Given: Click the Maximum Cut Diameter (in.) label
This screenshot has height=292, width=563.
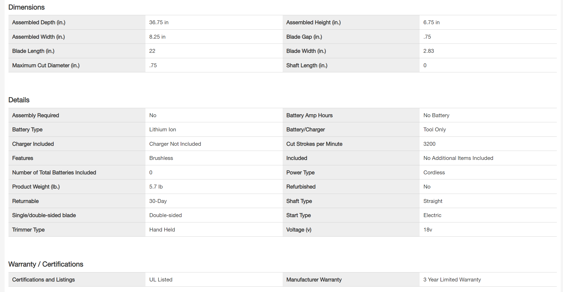Looking at the screenshot, I should 46,65.
